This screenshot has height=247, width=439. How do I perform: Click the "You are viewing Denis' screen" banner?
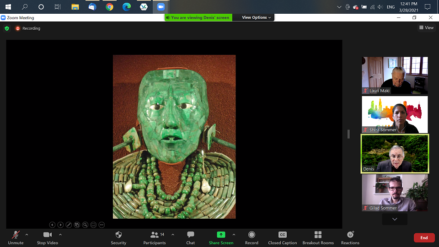click(x=198, y=17)
